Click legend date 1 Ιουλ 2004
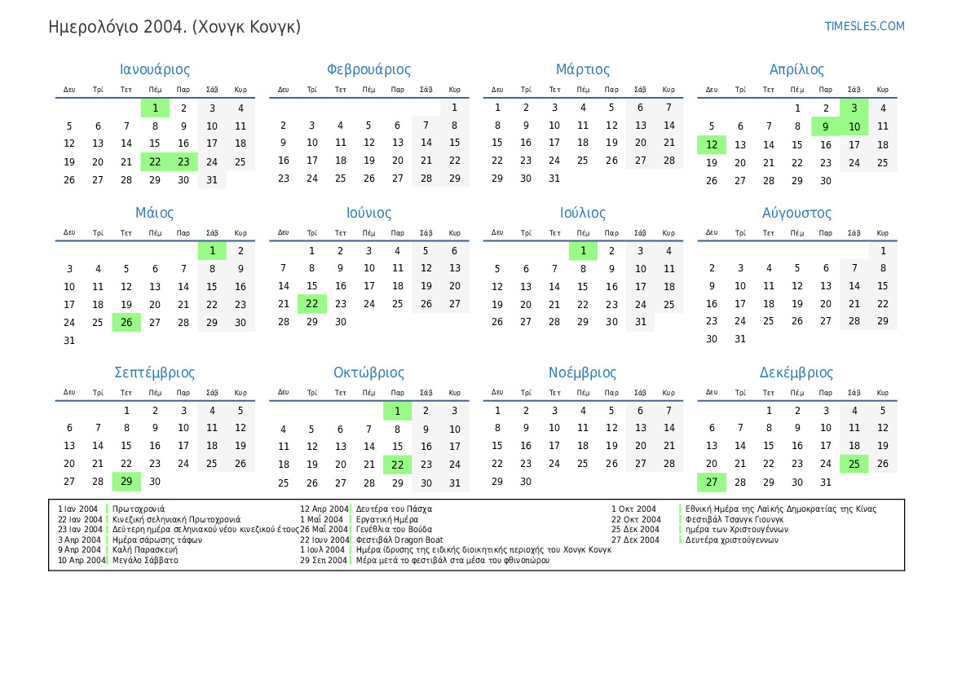Image resolution: width=953 pixels, height=674 pixels. coord(322,549)
